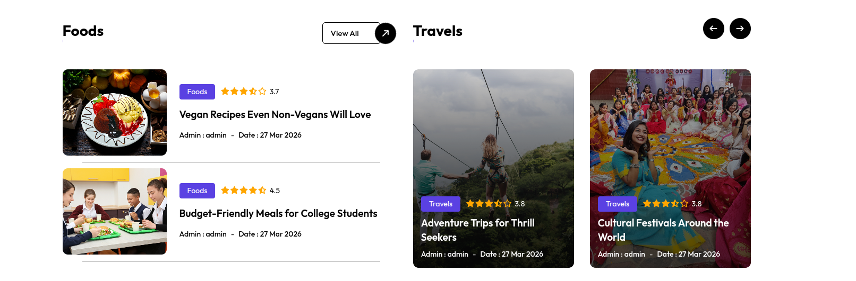Go to previous Travels slide arrow
The height and width of the screenshot is (281, 856).
tap(713, 29)
